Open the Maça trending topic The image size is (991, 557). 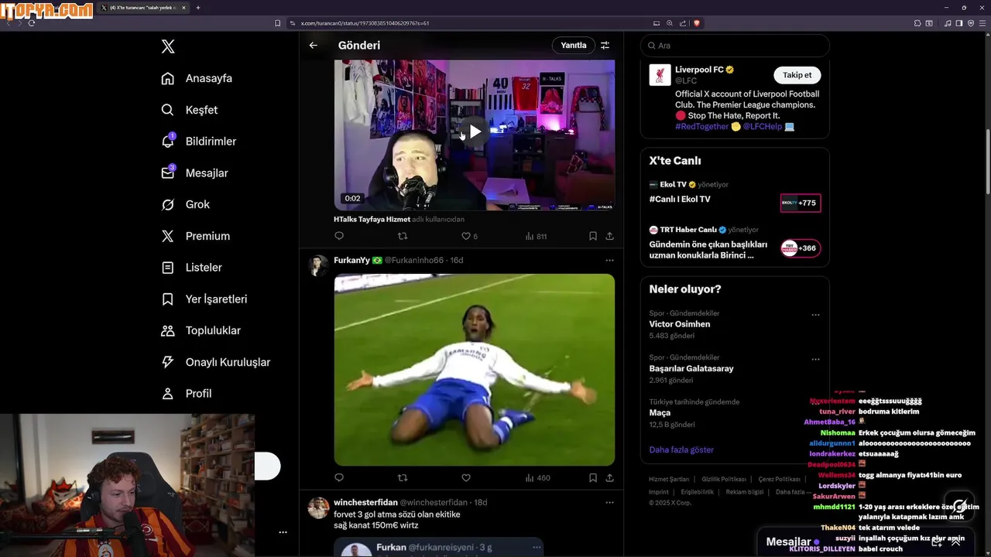point(660,413)
